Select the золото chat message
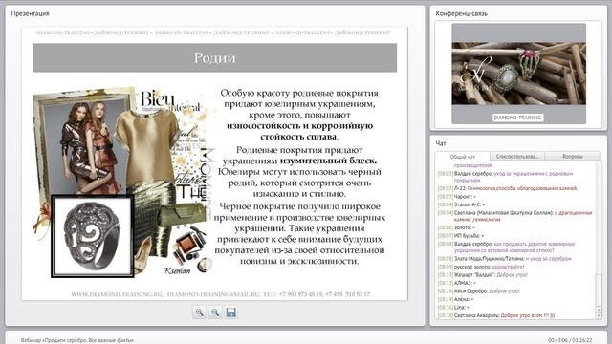This screenshot has height=344, width=612. click(456, 227)
